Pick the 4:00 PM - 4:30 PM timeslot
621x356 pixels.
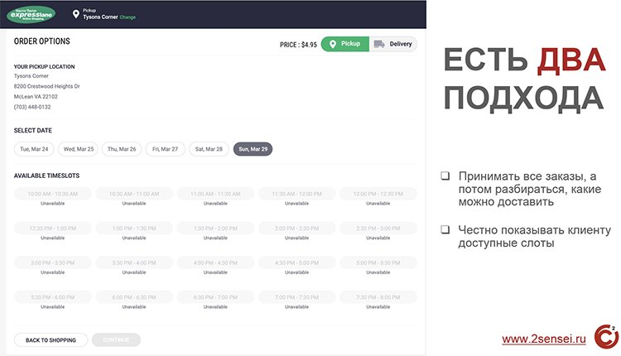[215, 263]
